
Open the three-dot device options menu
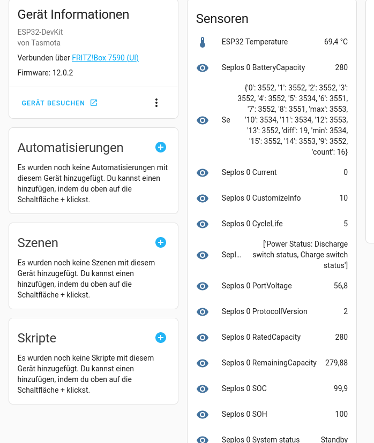[x=156, y=103]
